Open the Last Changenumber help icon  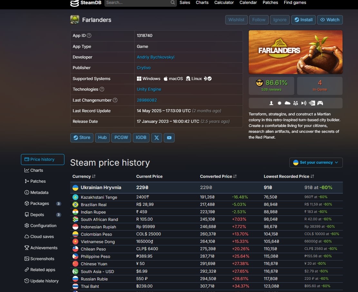click(x=115, y=100)
